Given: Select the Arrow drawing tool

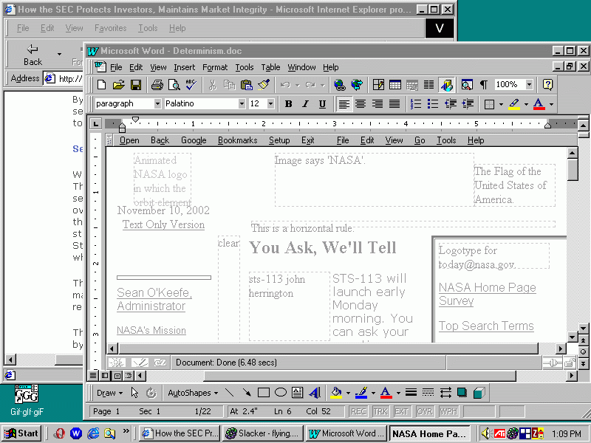Looking at the screenshot, I should click(247, 393).
